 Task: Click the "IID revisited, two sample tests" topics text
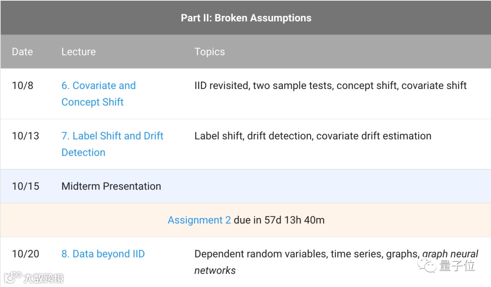[x=263, y=85]
